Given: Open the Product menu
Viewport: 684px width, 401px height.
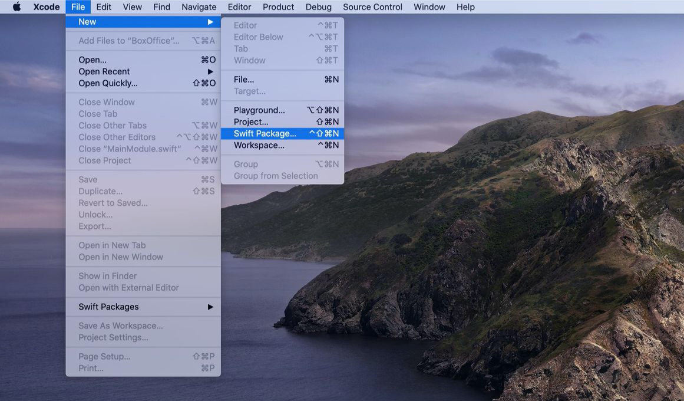Looking at the screenshot, I should (278, 6).
